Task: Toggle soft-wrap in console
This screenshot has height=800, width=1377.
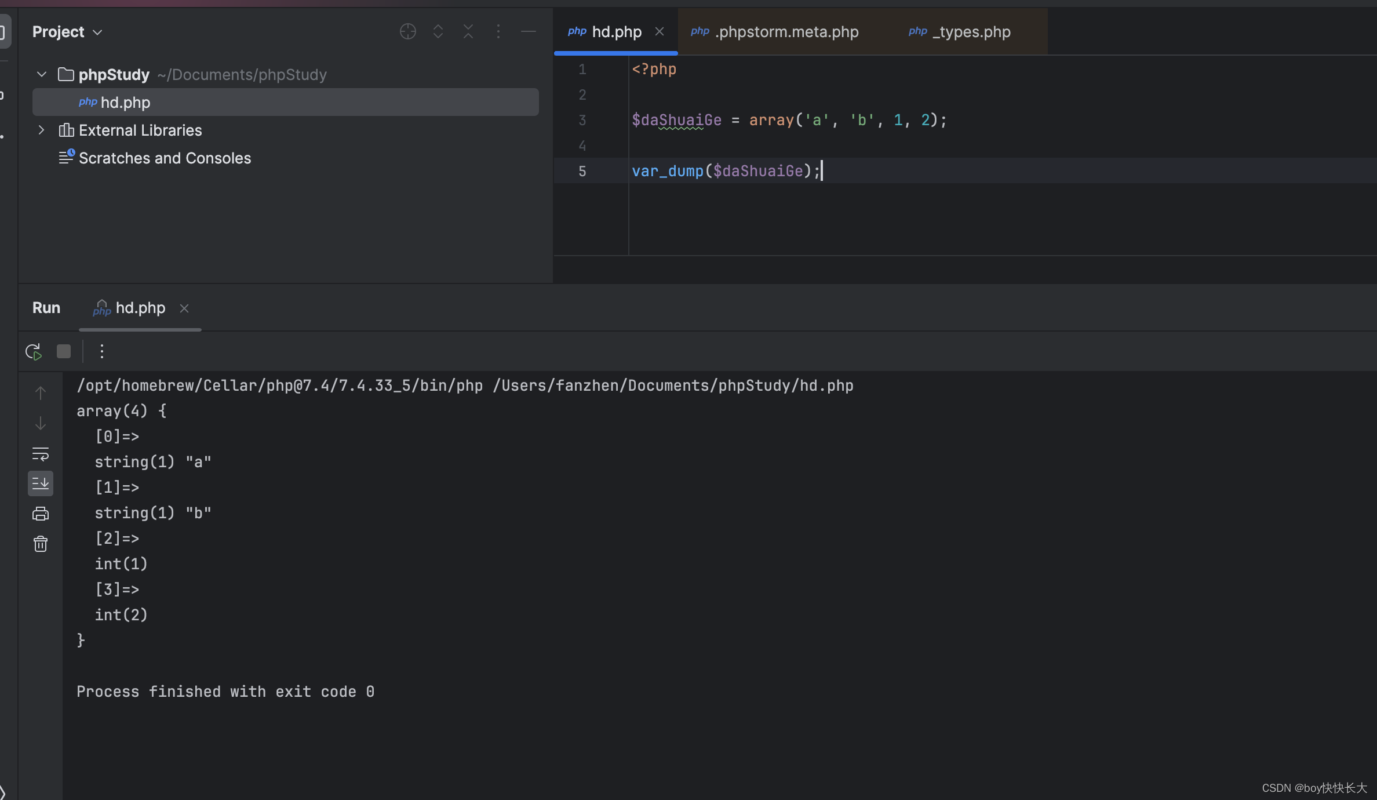Action: click(41, 453)
